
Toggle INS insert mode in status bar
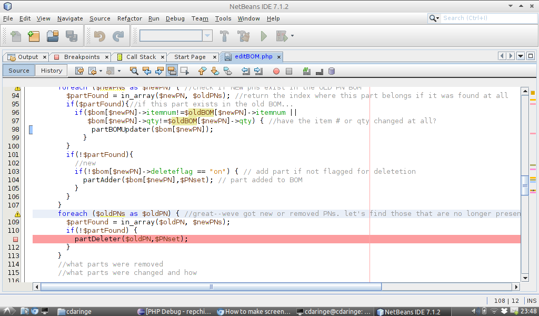(532, 301)
